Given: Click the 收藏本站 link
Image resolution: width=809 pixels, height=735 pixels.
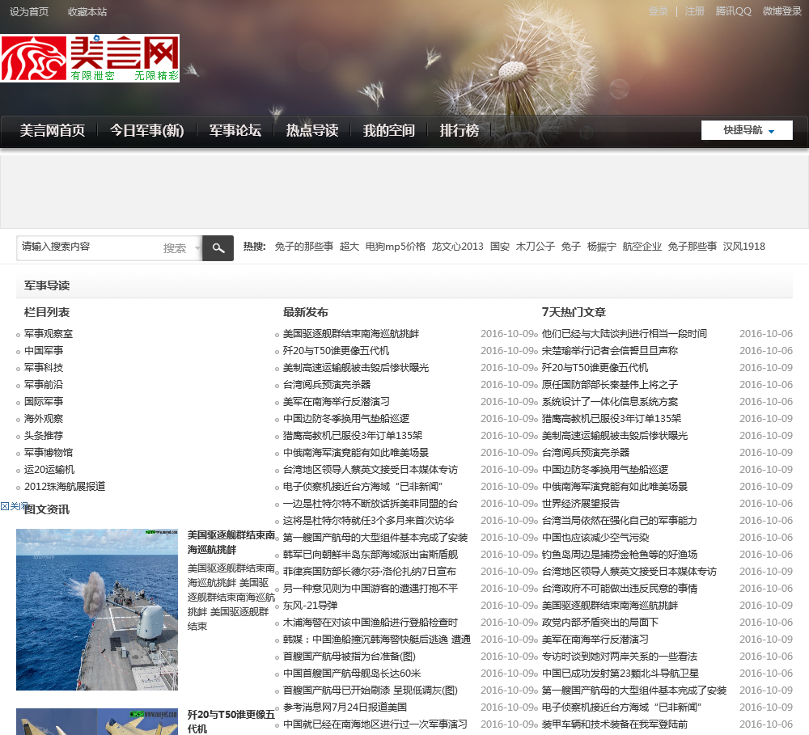Looking at the screenshot, I should [87, 11].
